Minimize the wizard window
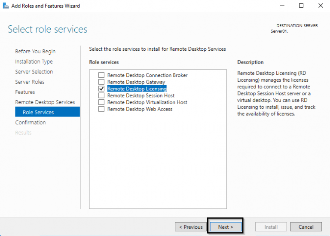Image resolution: width=330 pixels, height=236 pixels. (282, 6)
